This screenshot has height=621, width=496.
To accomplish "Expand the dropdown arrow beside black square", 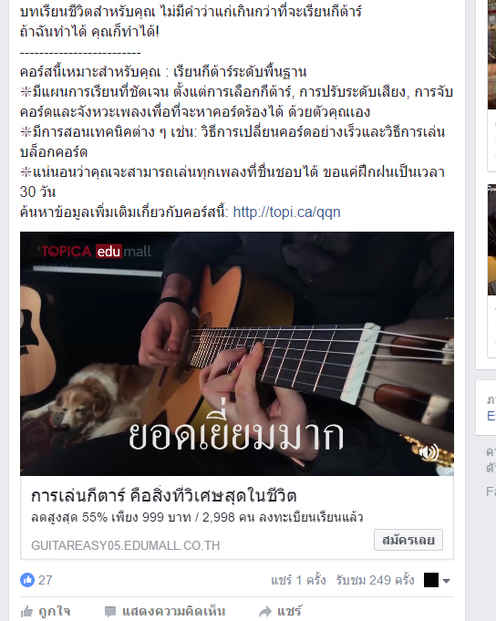I will (x=447, y=581).
